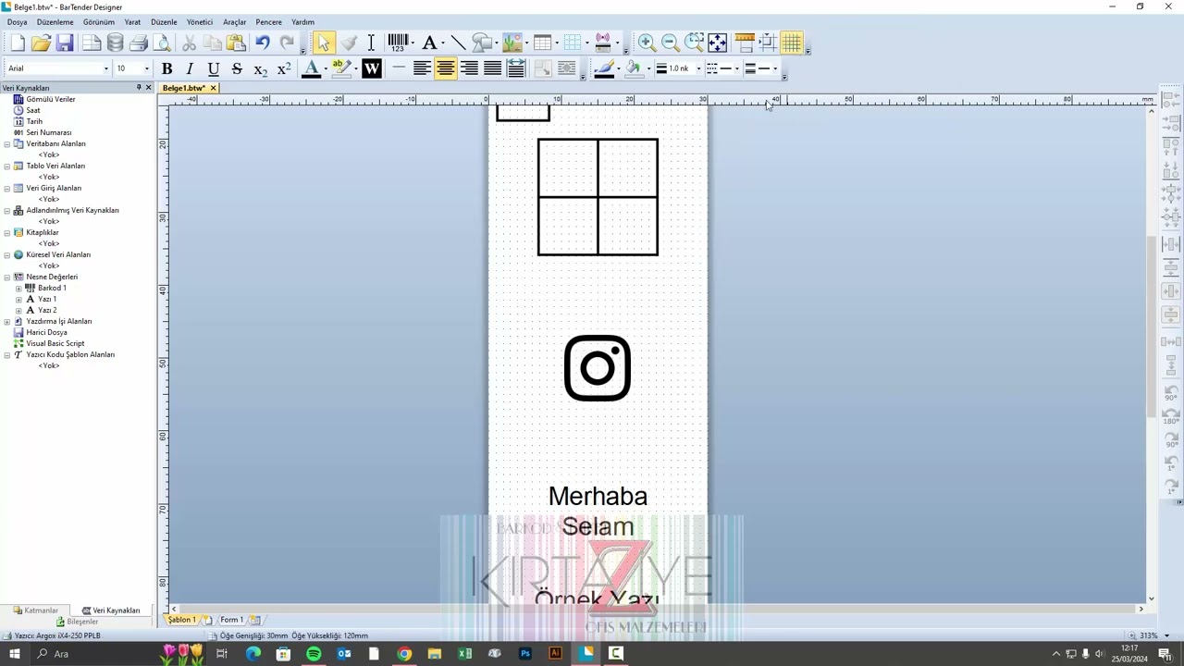Open the Arial font name dropdown

105,68
